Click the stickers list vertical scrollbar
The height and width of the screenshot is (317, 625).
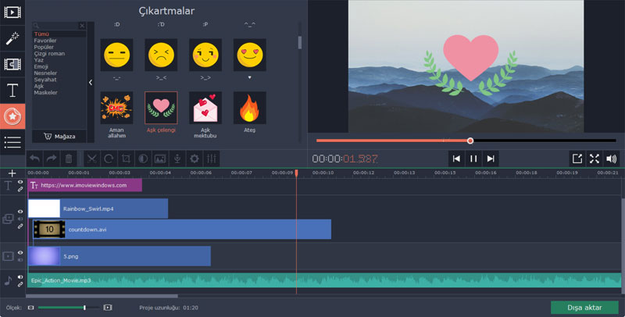(300, 43)
